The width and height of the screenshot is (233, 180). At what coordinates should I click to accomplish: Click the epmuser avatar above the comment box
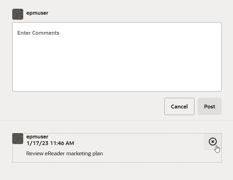click(x=18, y=14)
